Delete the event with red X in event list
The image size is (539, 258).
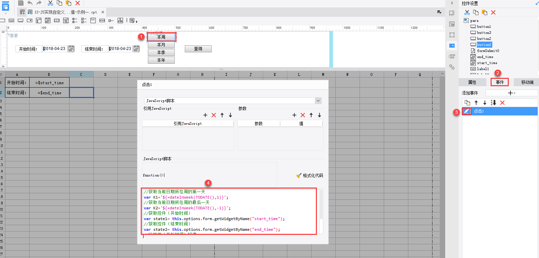click(502, 103)
